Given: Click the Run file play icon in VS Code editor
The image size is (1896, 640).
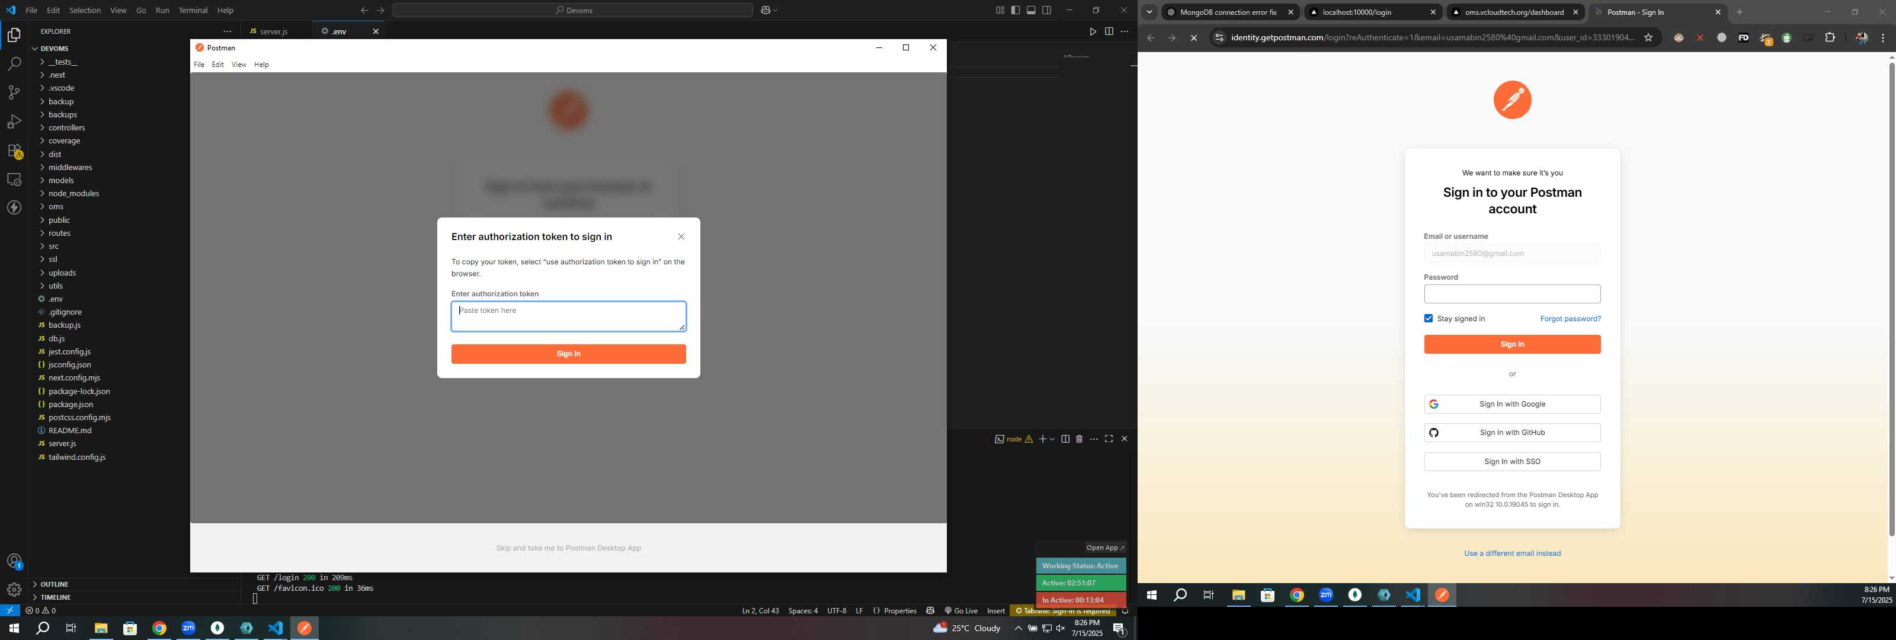Looking at the screenshot, I should (1093, 31).
